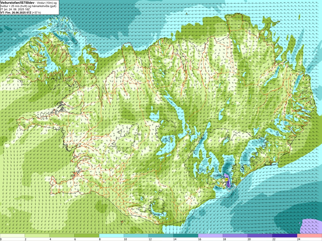Click the bright cyan 8–10 m/s legend swatch
This screenshot has width=322, height=241.
click(111, 236)
